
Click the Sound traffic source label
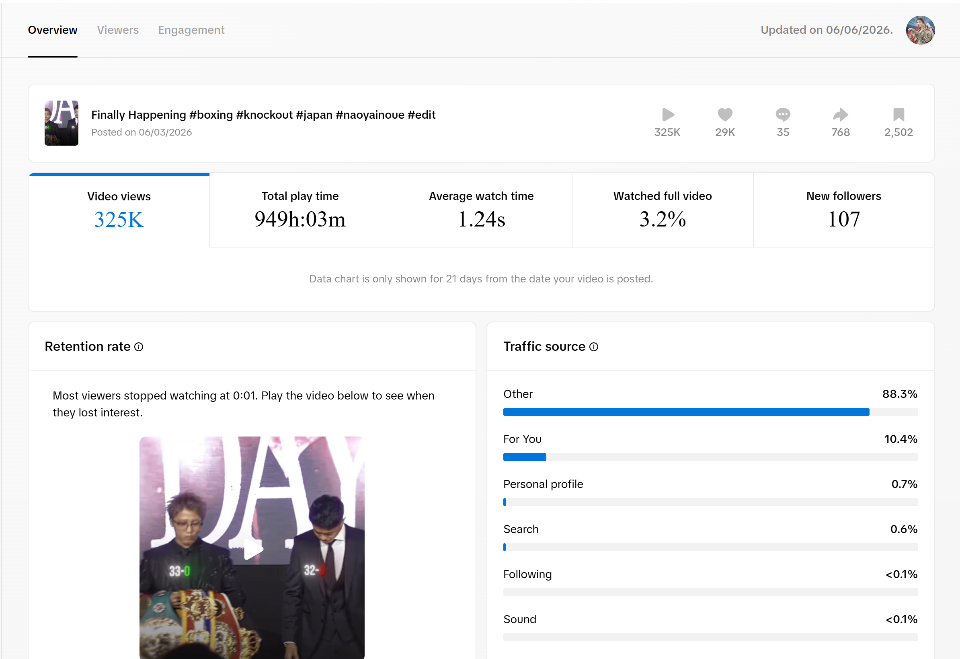click(x=520, y=619)
